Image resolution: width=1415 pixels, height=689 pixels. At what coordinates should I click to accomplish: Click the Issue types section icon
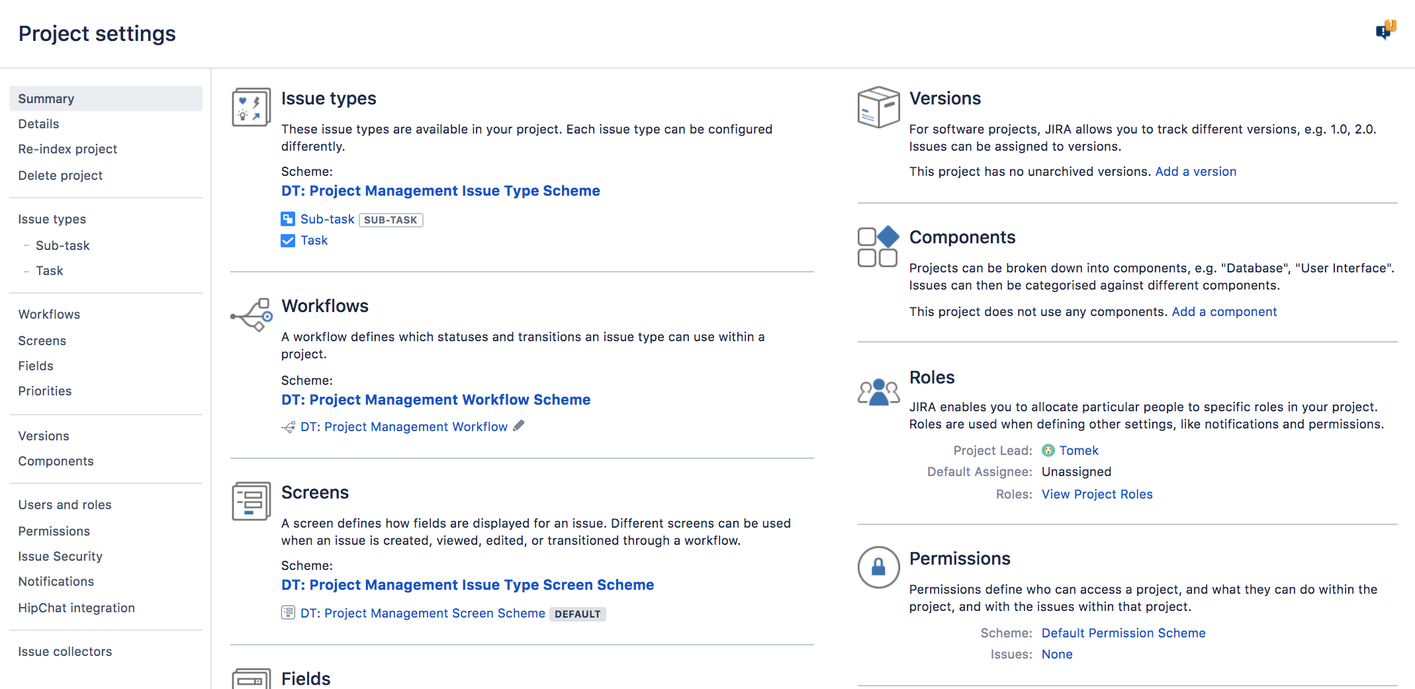251,107
